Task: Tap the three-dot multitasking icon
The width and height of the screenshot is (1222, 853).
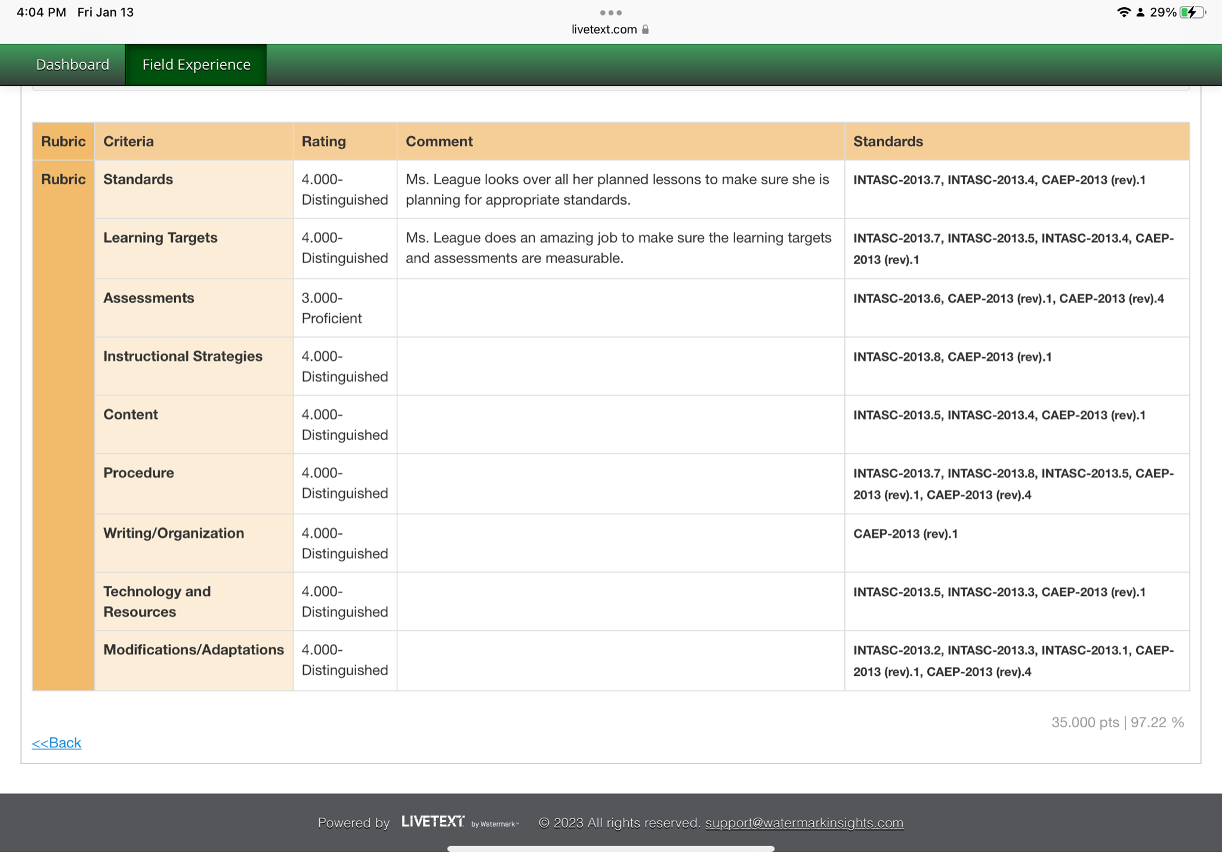Action: pos(610,13)
